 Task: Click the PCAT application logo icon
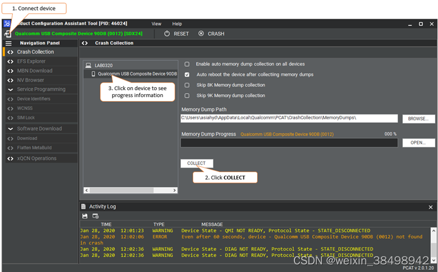[6, 24]
